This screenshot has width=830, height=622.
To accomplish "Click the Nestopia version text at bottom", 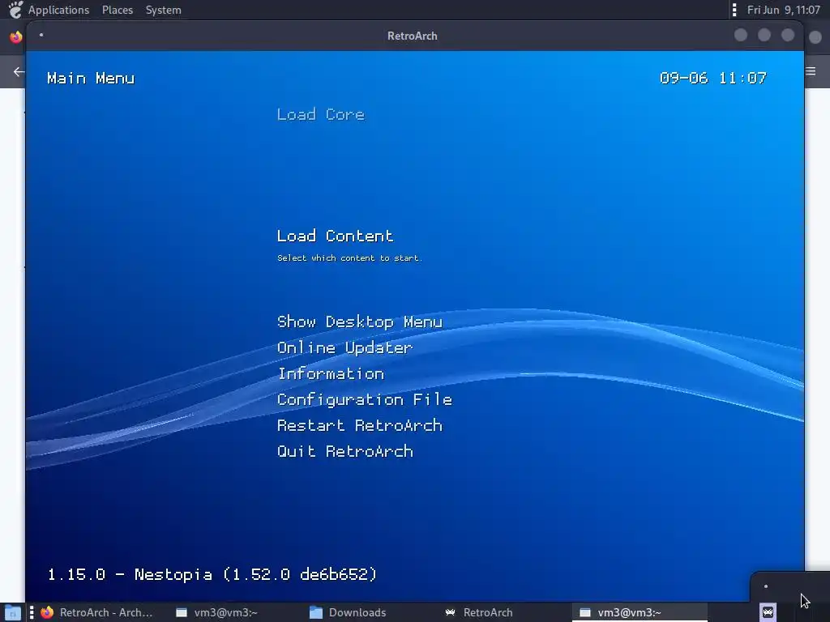I will tap(212, 574).
